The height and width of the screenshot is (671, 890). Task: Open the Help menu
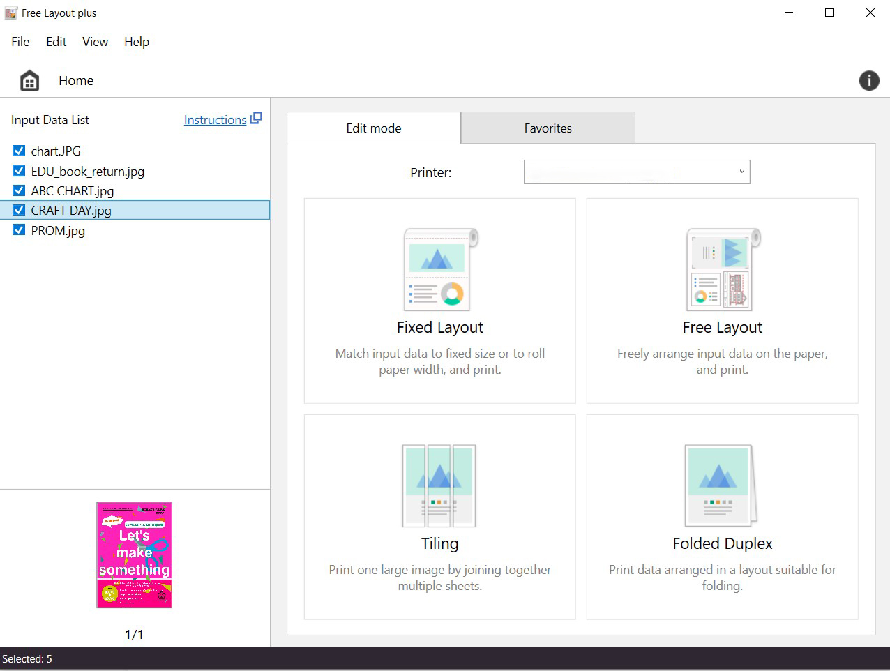click(x=137, y=42)
